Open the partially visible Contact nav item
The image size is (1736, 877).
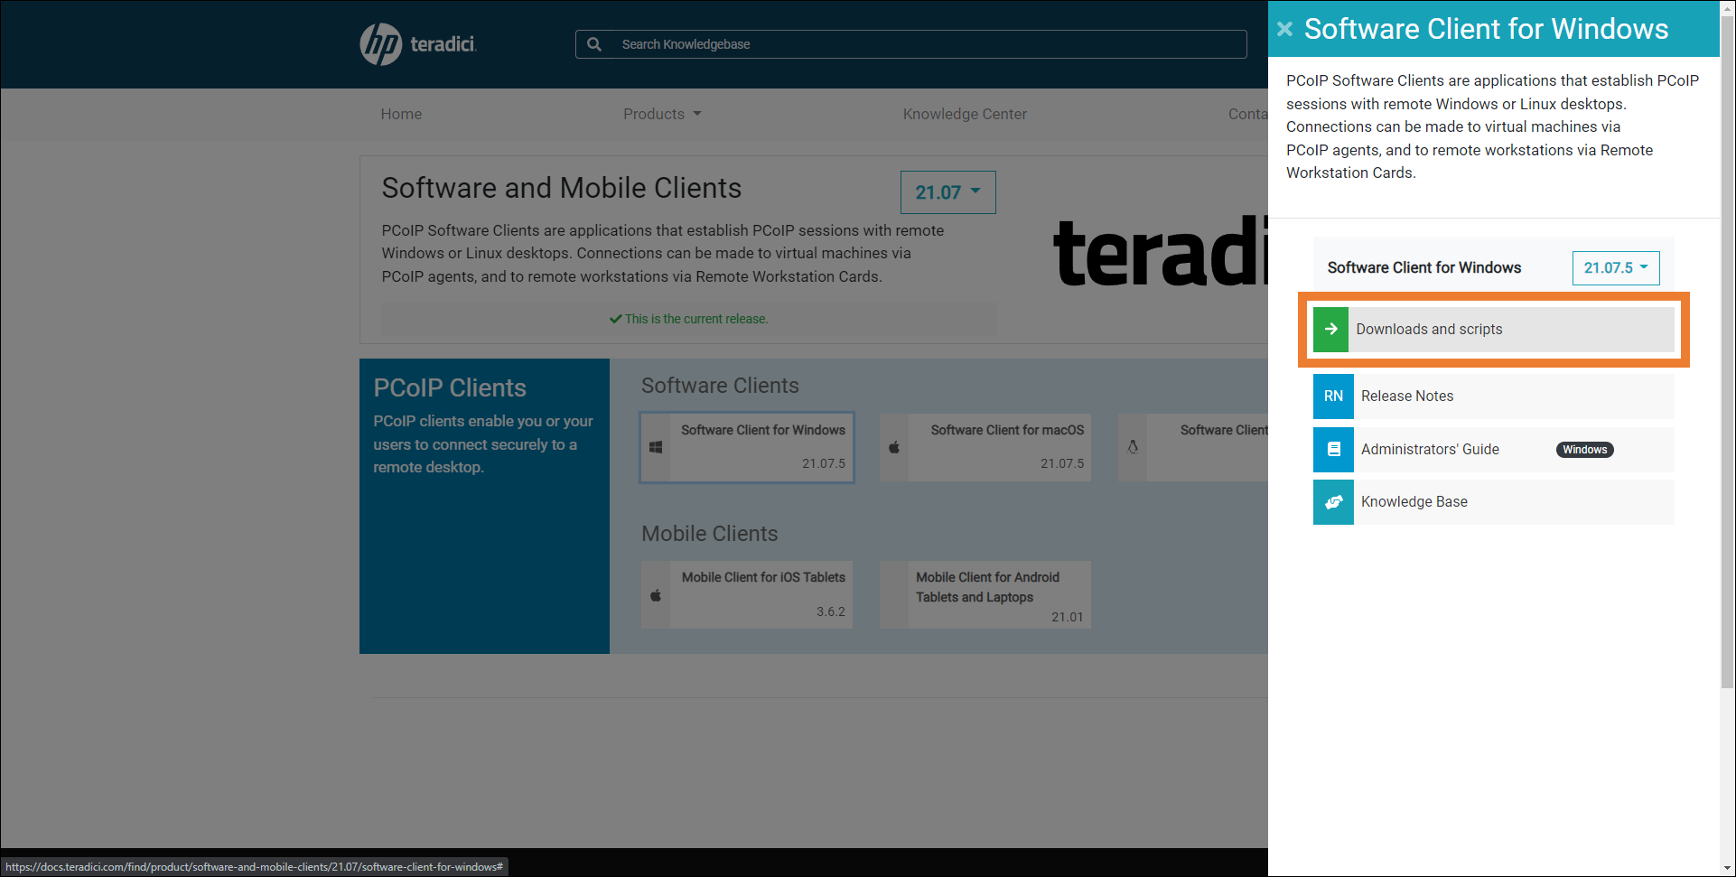click(1247, 114)
